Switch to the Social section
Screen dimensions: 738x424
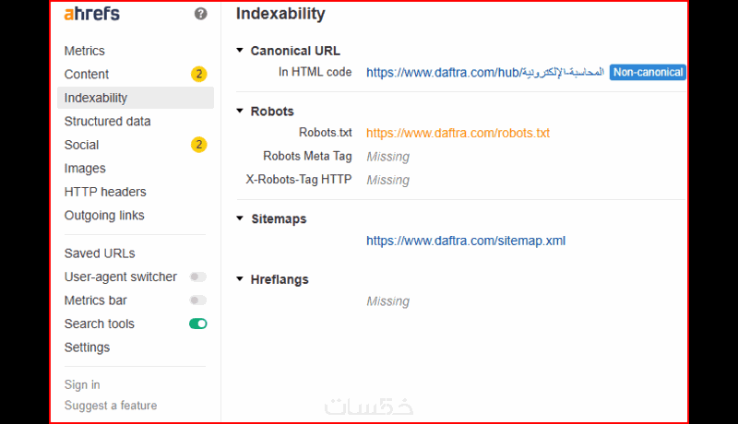(81, 145)
